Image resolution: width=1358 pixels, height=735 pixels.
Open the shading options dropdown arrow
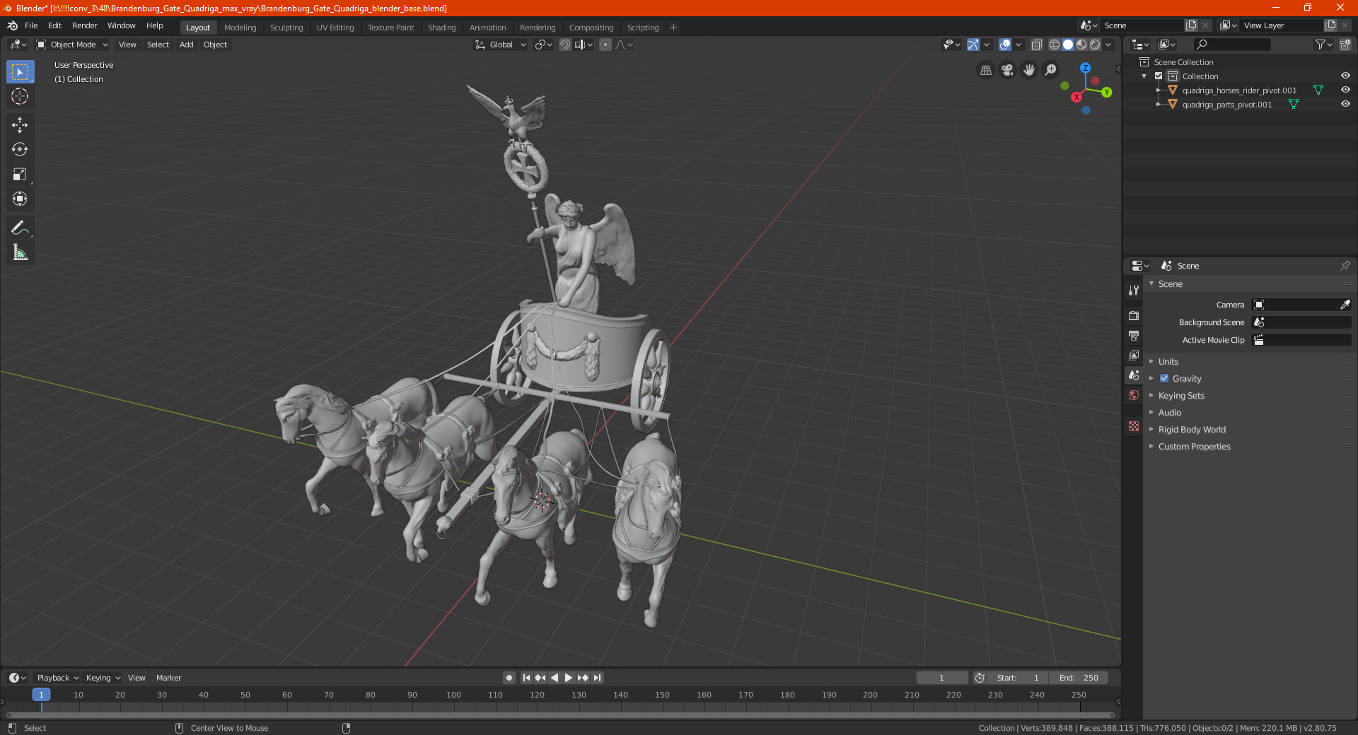(x=1109, y=45)
